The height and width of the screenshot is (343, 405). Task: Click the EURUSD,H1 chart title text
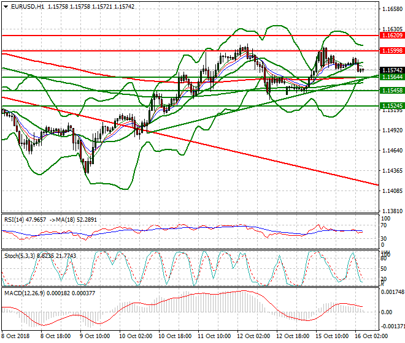click(x=28, y=7)
